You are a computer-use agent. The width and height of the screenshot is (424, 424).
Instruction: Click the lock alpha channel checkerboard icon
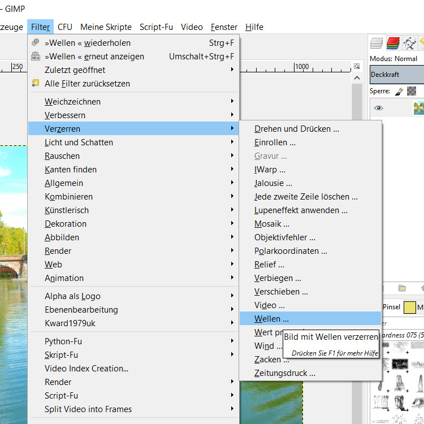tap(412, 91)
